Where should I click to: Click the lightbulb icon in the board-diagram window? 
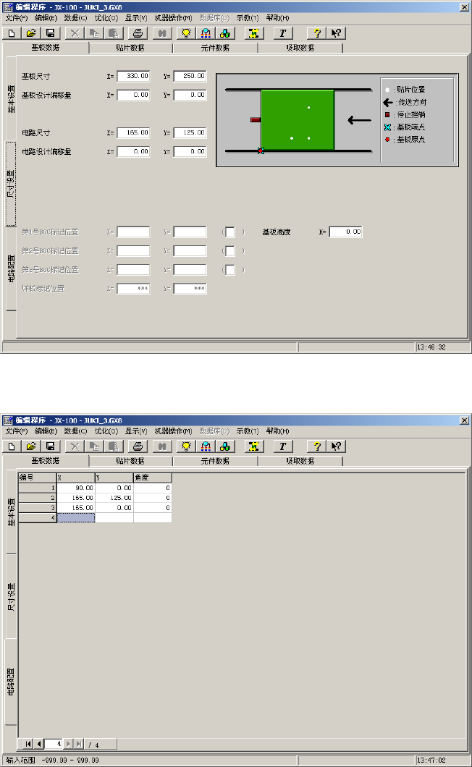[186, 33]
